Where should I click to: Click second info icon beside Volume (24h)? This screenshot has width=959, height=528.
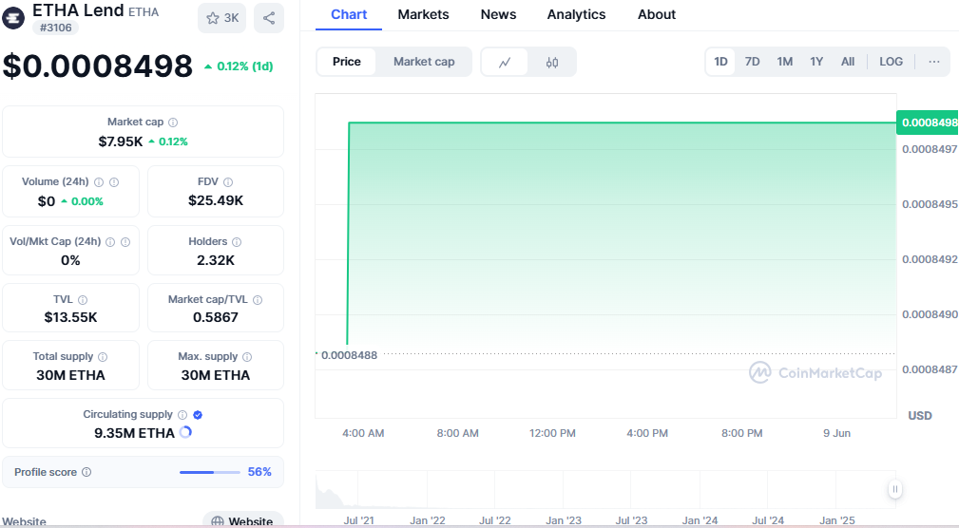pyautogui.click(x=114, y=182)
